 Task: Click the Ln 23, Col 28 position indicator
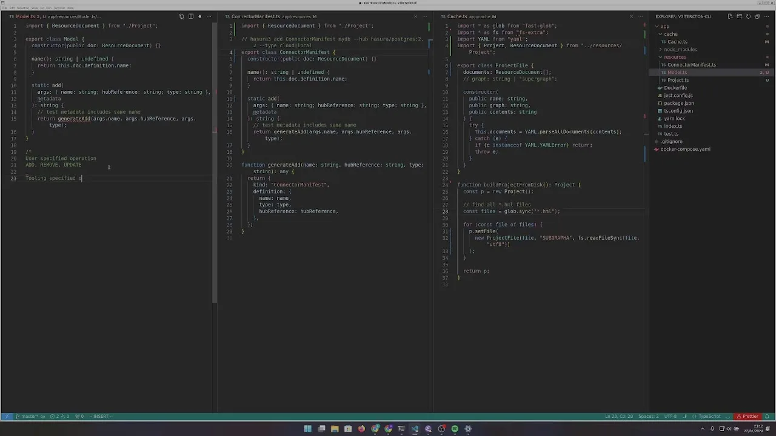click(x=619, y=416)
